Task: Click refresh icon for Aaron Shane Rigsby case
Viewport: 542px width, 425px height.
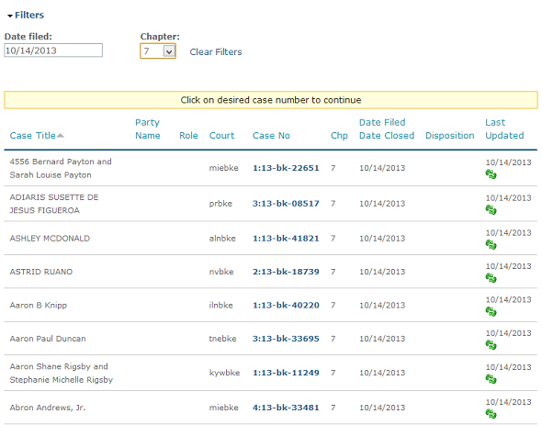Action: click(x=491, y=379)
